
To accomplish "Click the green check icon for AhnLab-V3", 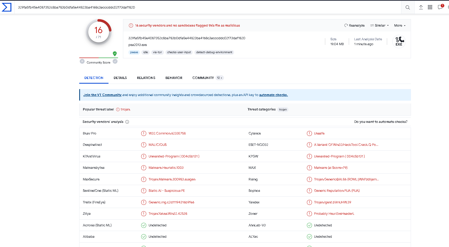I will coord(309,225).
